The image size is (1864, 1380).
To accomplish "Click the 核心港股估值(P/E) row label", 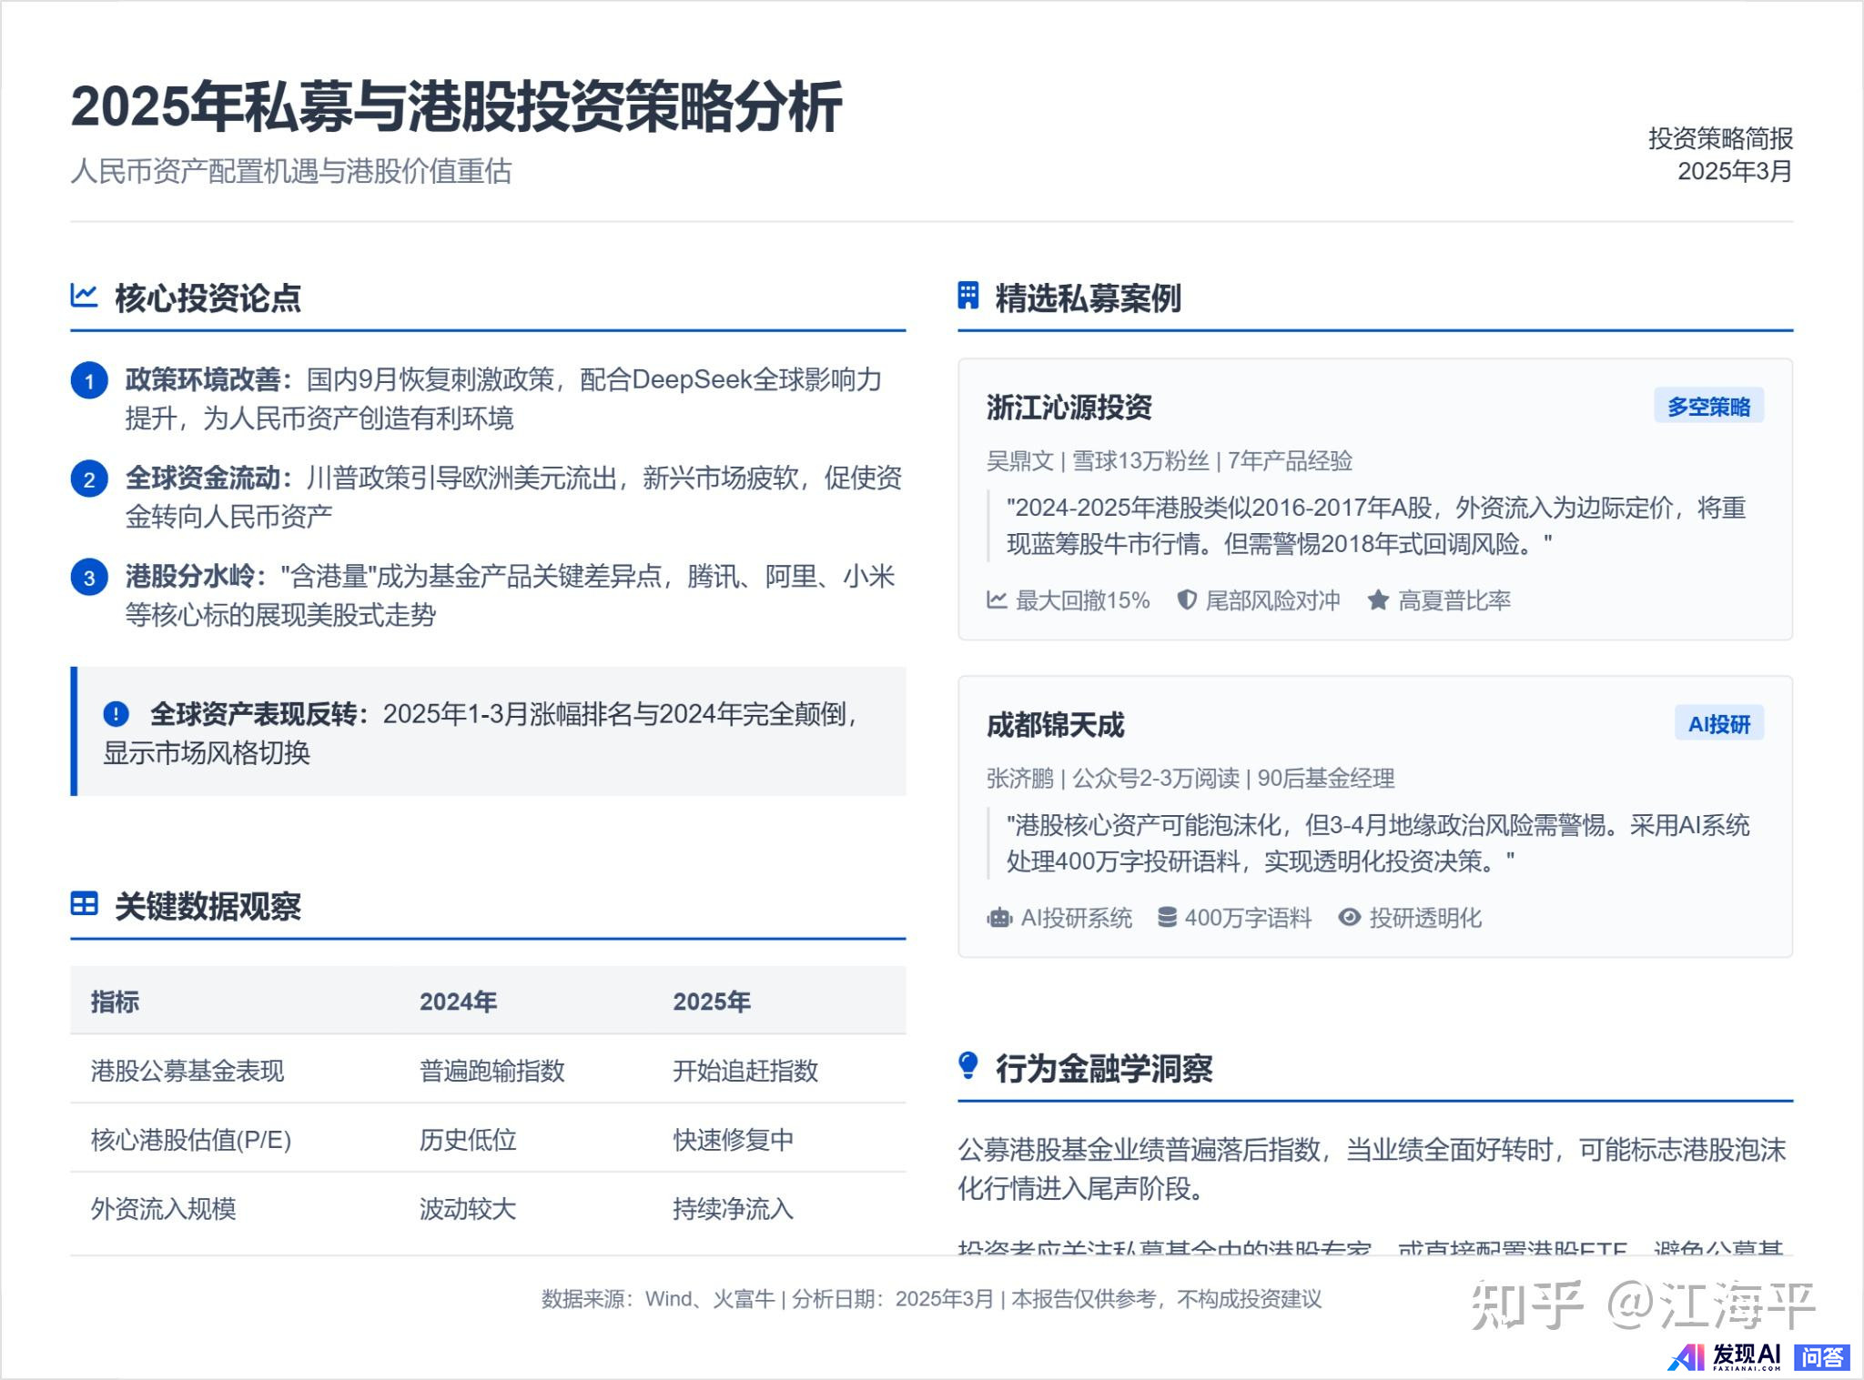I will coord(191,1140).
